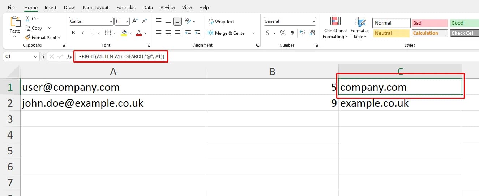This screenshot has height=196, width=479.
Task: Open Conditional Formatting menu
Action: (335, 27)
